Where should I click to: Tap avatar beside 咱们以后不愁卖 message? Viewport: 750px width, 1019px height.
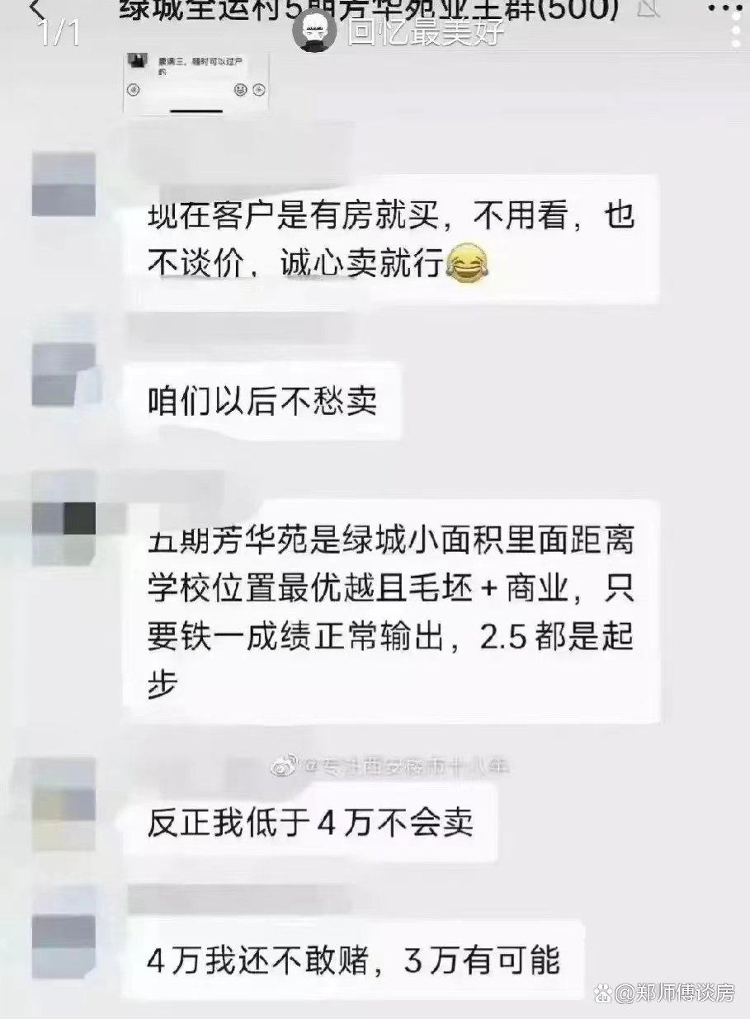coord(64,375)
